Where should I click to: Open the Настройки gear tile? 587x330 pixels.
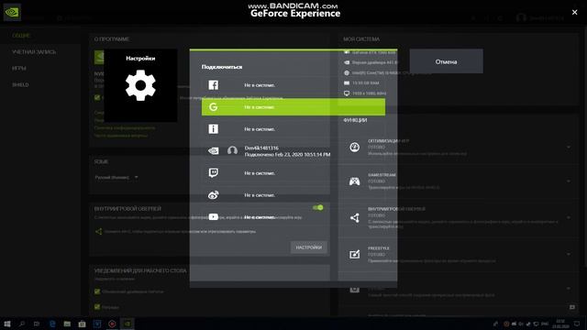pos(140,85)
